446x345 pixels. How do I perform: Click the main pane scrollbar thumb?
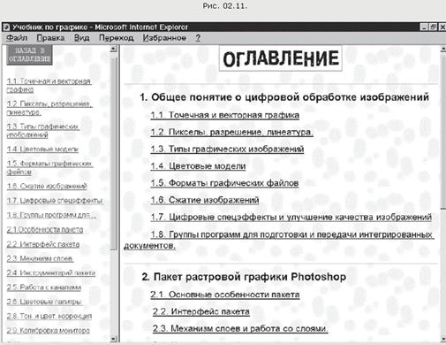(x=443, y=132)
